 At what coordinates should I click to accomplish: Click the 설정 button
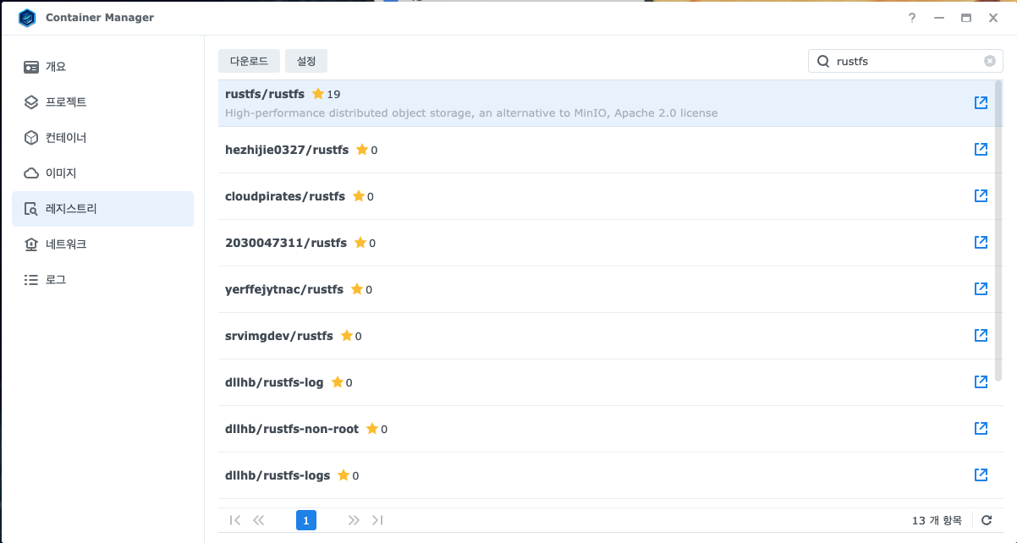coord(306,61)
